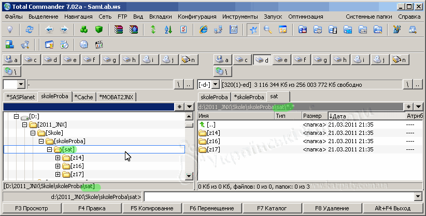
Task: Click the light bulb toolbar icon
Action: [x=10, y=29]
